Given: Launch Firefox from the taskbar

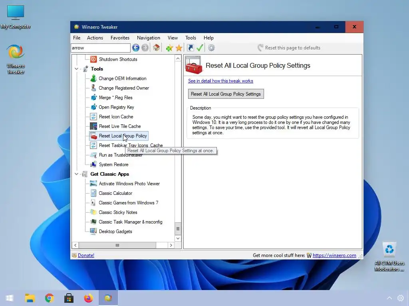Looking at the screenshot, I should (88, 298).
